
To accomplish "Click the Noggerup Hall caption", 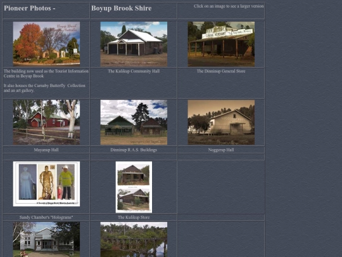I will pyautogui.click(x=221, y=150).
